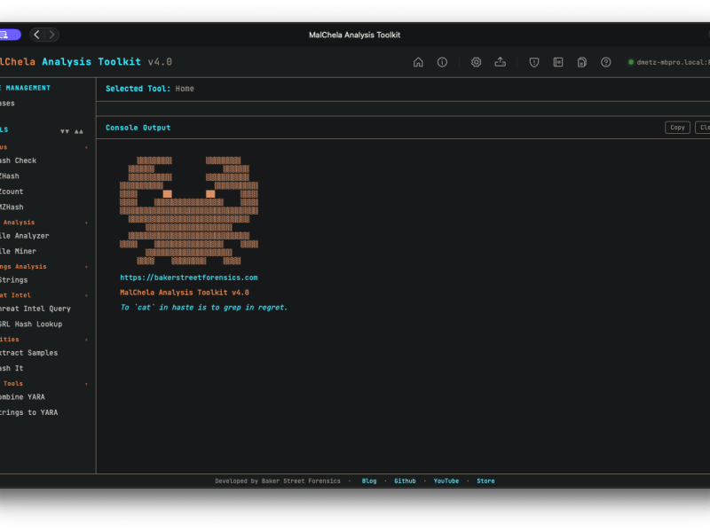Open Cases under Case Management
The width and height of the screenshot is (710, 532).
coord(7,103)
